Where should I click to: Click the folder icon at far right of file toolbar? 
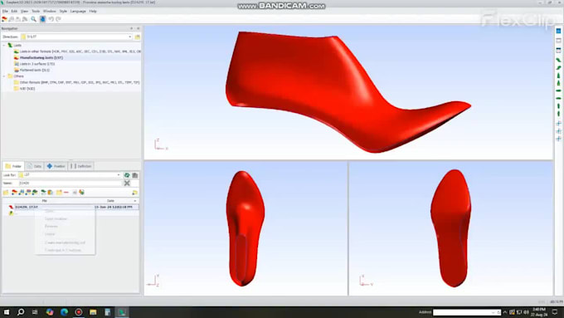(134, 193)
